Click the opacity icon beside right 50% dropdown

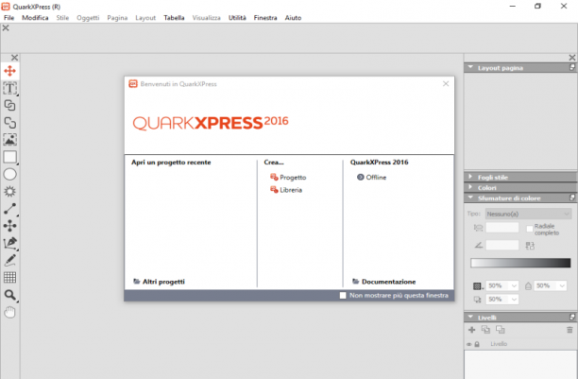click(528, 286)
